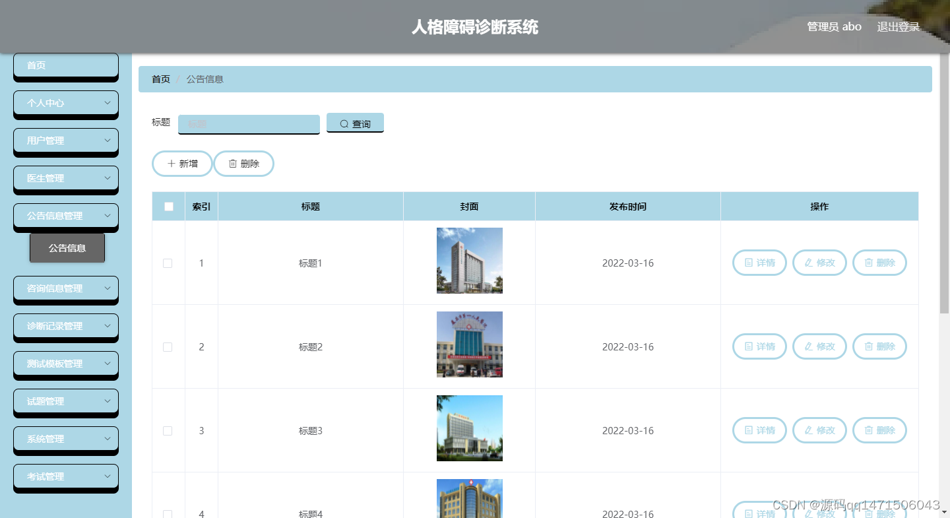Open the 医生管理 menu label
The image size is (950, 518).
click(46, 178)
